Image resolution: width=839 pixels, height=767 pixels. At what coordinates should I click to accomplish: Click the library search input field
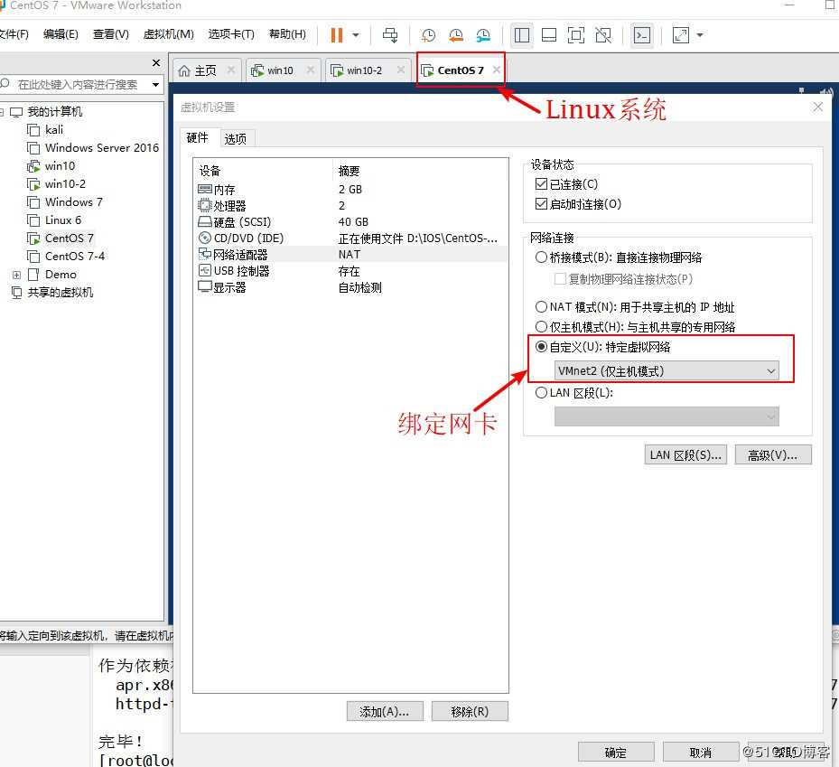coord(77,85)
